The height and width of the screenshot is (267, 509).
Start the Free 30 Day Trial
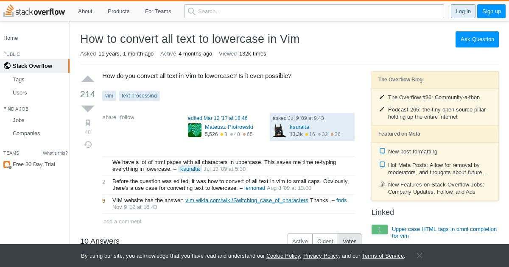click(x=34, y=164)
